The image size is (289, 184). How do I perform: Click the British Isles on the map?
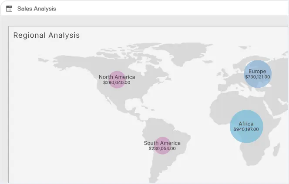click(222, 72)
